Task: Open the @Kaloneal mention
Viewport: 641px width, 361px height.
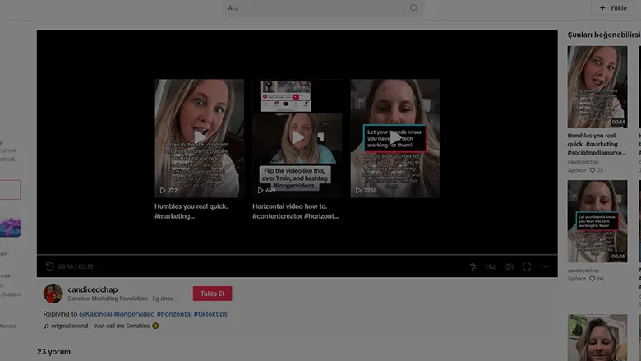Action: click(x=95, y=314)
